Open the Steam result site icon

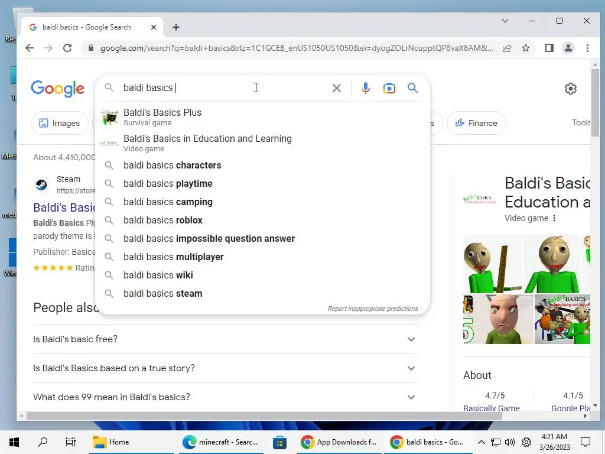(x=41, y=185)
